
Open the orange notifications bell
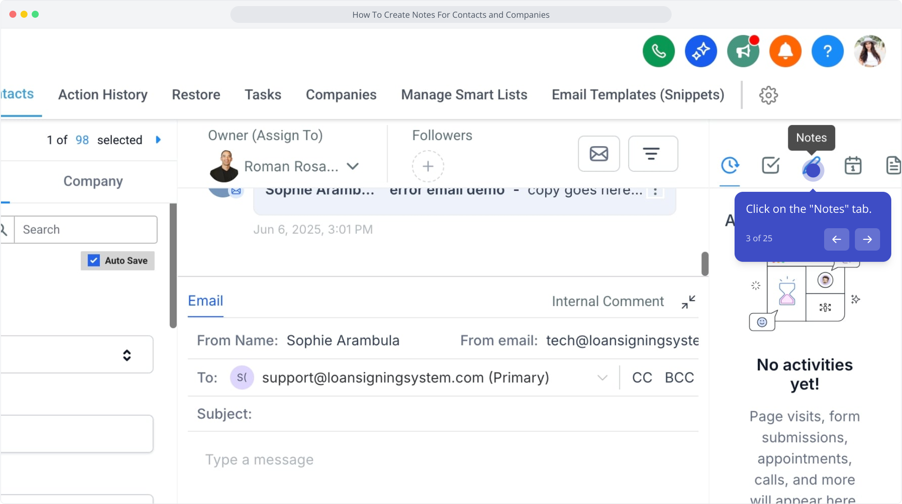[x=785, y=51]
